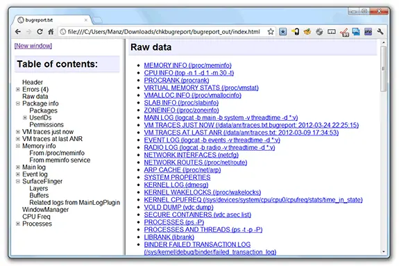399x266 pixels.
Task: Open the VM TRACES AT LAST ANR link
Action: [x=241, y=133]
